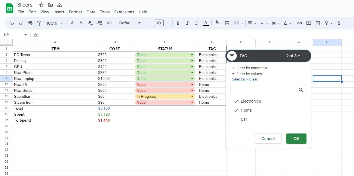354x176 pixels.
Task: Click the Functions sigma icon
Action: tap(339, 23)
